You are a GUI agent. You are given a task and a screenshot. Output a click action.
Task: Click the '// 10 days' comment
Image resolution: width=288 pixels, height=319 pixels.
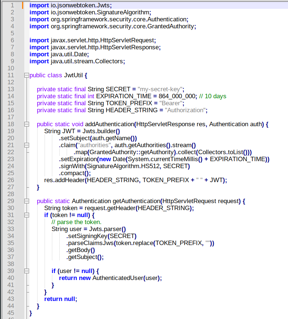(x=213, y=96)
